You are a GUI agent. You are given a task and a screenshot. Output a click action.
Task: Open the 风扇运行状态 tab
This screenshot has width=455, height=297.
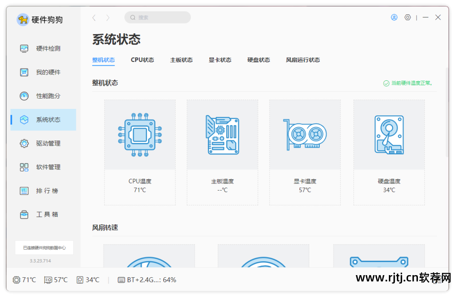click(x=302, y=60)
